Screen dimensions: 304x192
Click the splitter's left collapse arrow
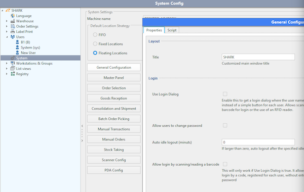82,126
